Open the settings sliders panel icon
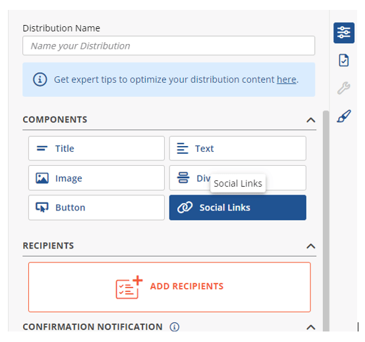This screenshot has width=365, height=342. pyautogui.click(x=343, y=33)
